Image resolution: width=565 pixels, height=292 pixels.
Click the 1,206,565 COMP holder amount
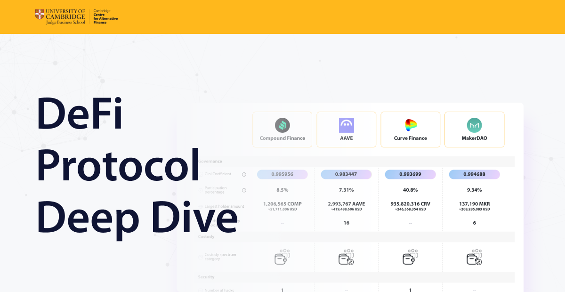[x=282, y=204]
